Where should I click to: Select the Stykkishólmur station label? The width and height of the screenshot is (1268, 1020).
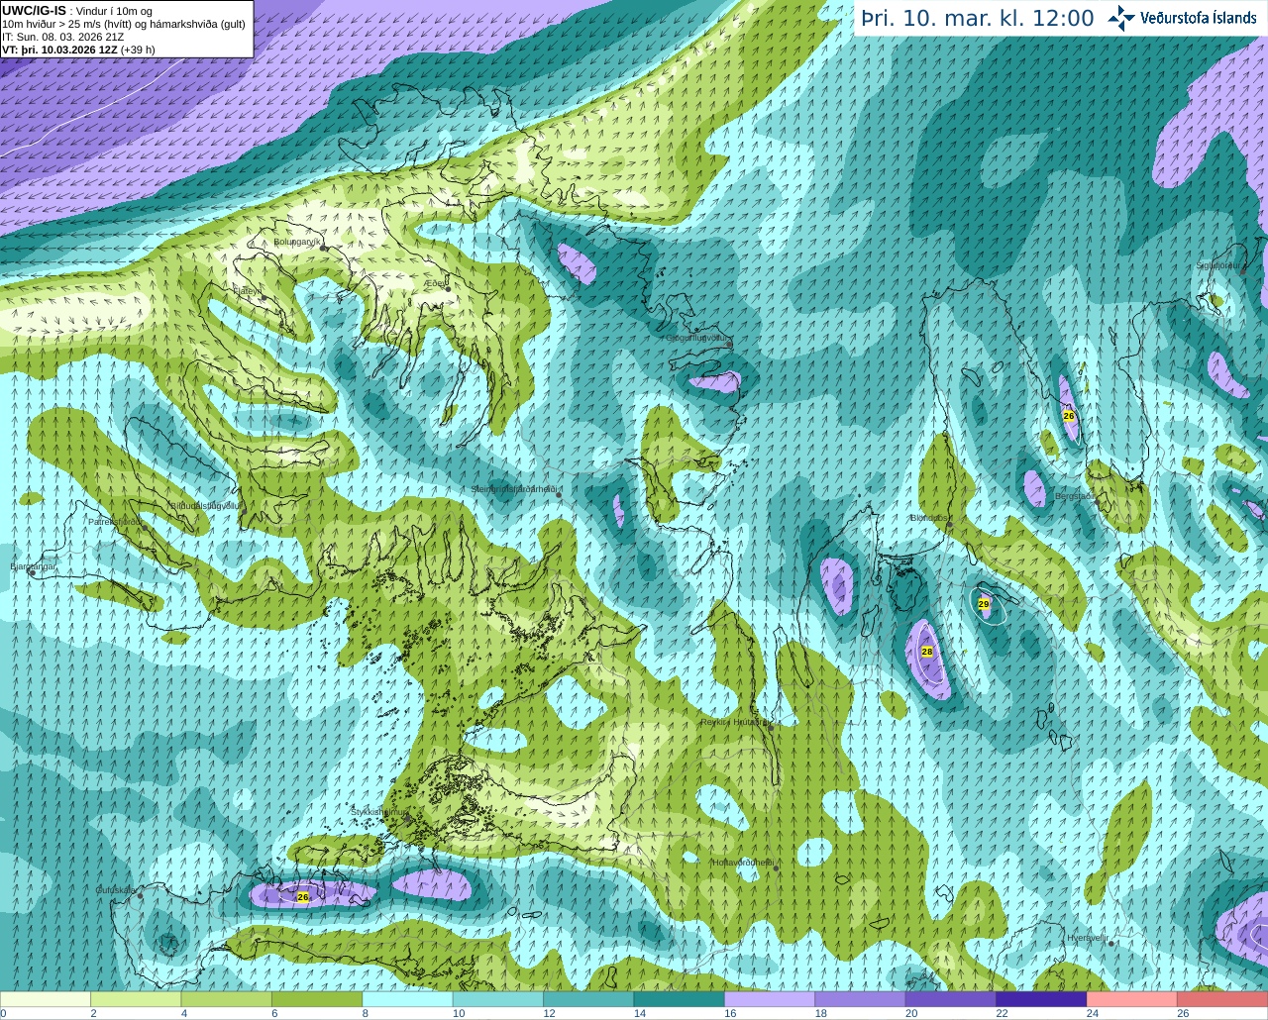pyautogui.click(x=379, y=812)
